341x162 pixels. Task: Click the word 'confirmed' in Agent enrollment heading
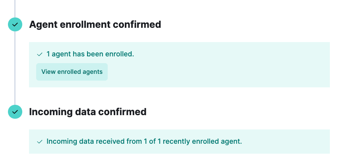pos(138,25)
